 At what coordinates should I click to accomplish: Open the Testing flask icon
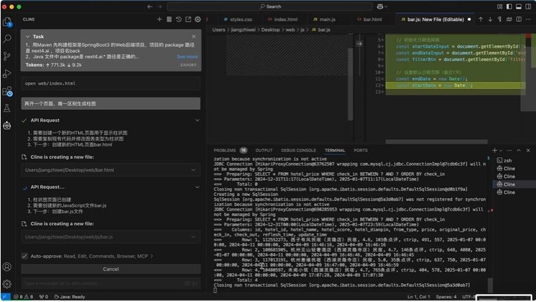pyautogui.click(x=7, y=109)
